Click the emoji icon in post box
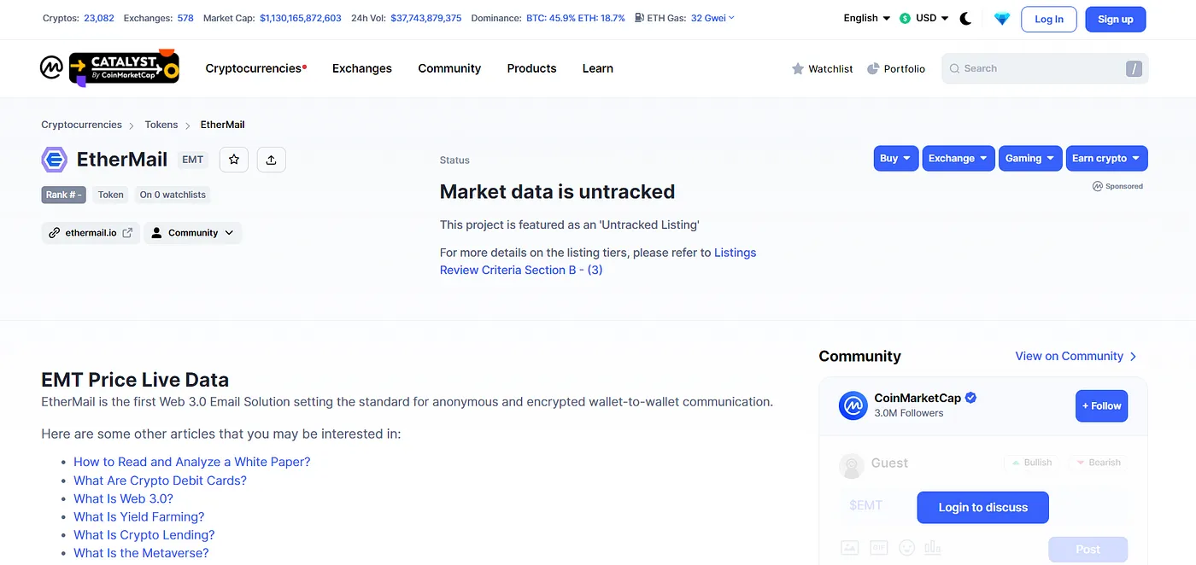This screenshot has height=565, width=1196. (x=906, y=547)
